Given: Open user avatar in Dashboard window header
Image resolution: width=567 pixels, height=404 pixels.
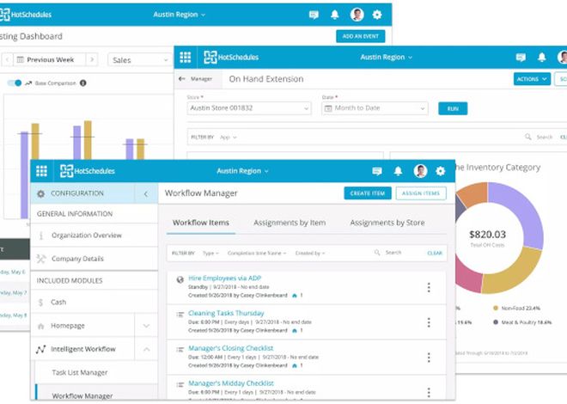Looking at the screenshot, I should click(357, 15).
